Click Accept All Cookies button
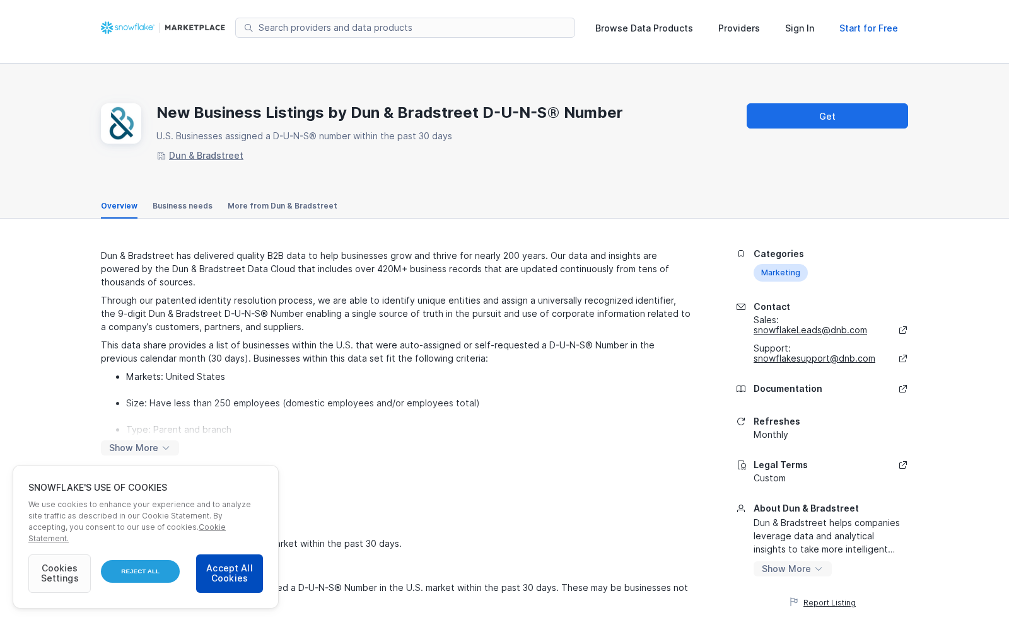 pyautogui.click(x=230, y=573)
